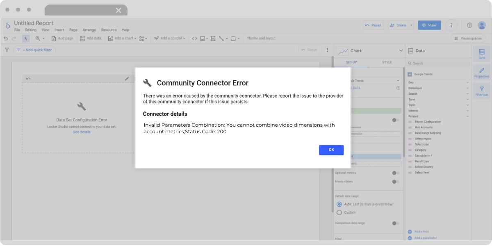Screen dimensions: 492x246
Task: Open Theme and layout panel
Action: 261,39
